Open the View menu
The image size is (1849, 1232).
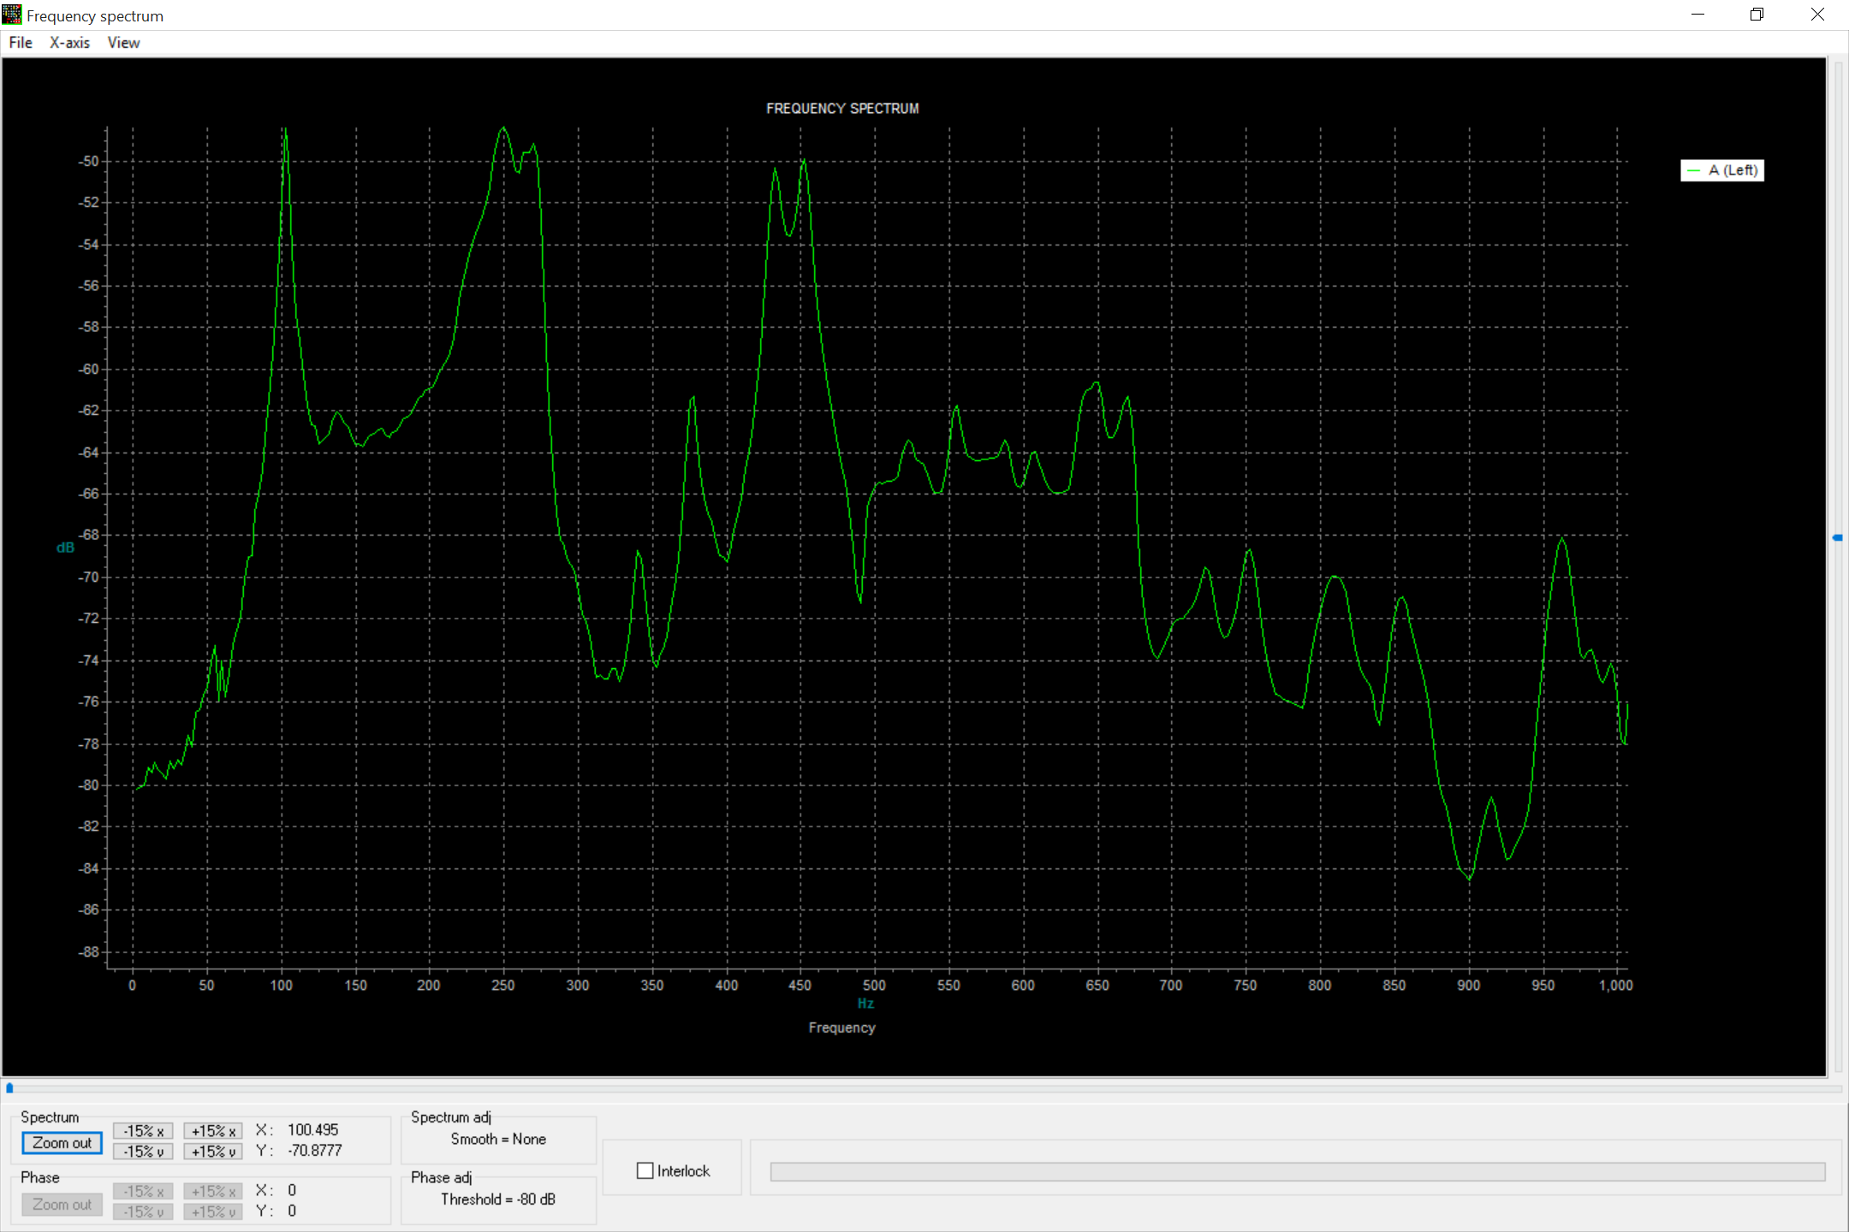tap(123, 43)
